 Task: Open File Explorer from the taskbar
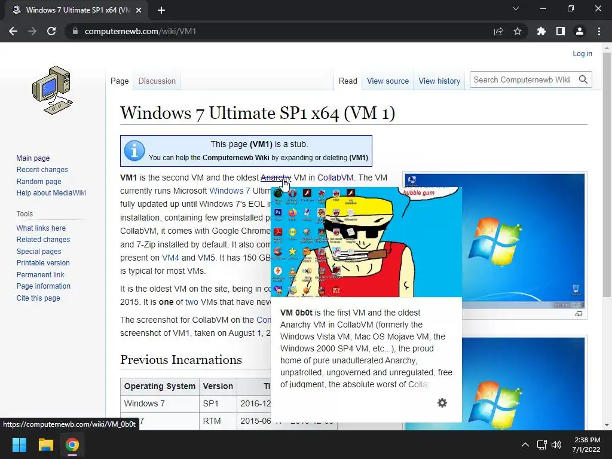click(45, 445)
